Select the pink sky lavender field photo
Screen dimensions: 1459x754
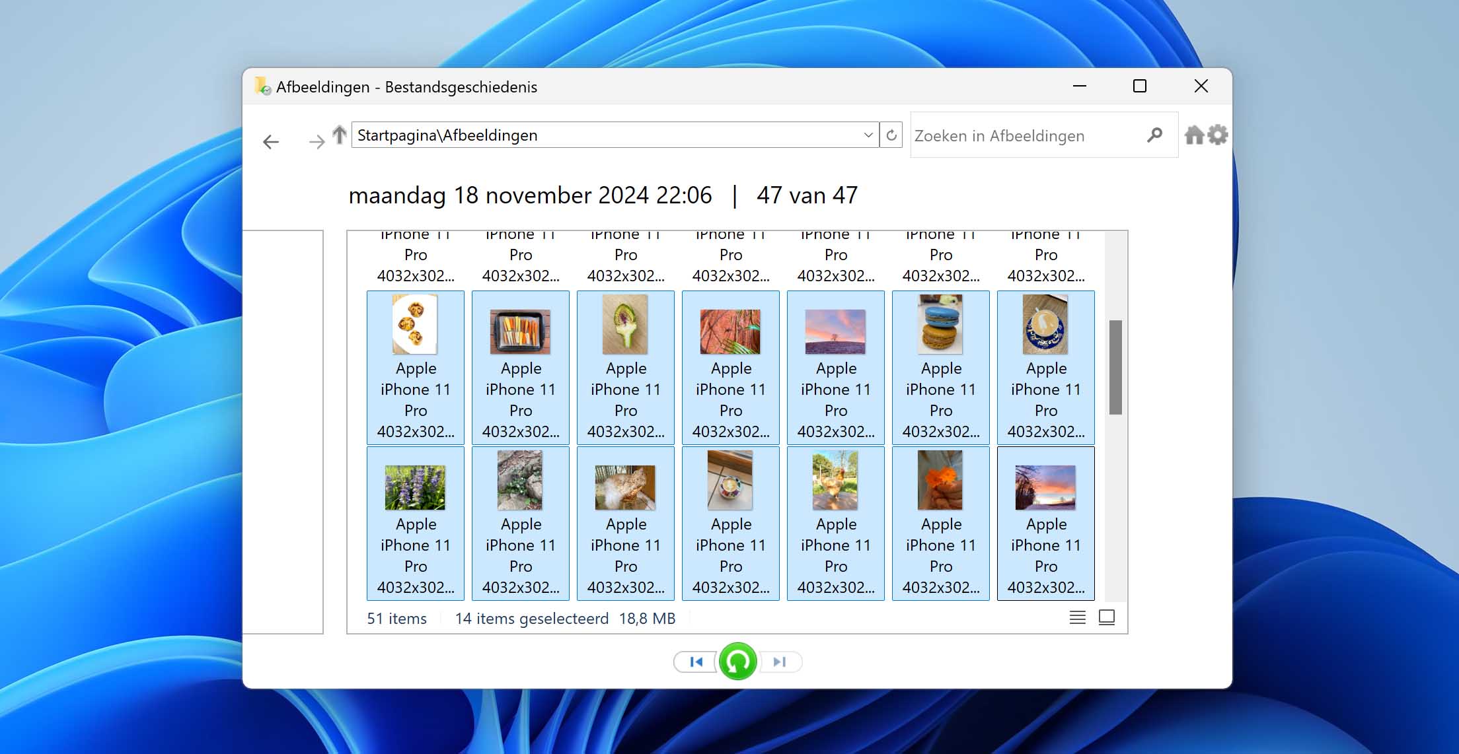[x=835, y=331]
